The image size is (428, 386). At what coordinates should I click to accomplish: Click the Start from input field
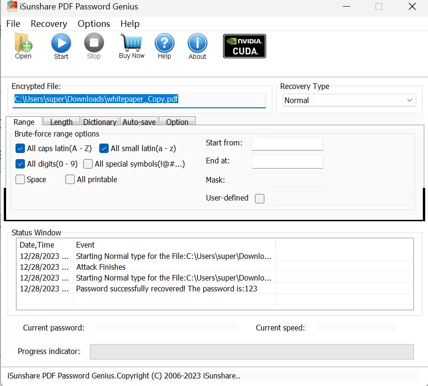(287, 143)
